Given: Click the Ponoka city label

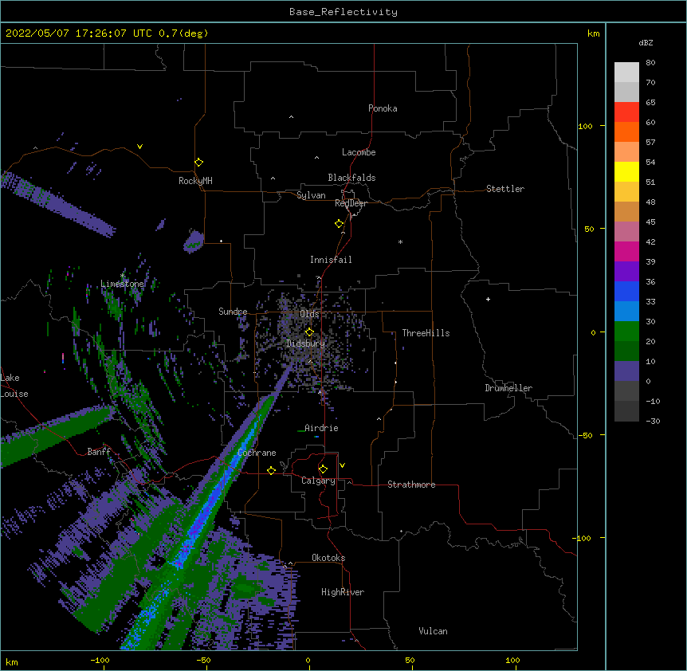Looking at the screenshot, I should (x=383, y=108).
